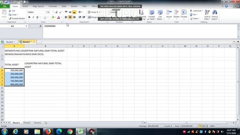The height and width of the screenshot is (135, 240).
Task: Apply the Fill Color bucket
Action: [53, 17]
